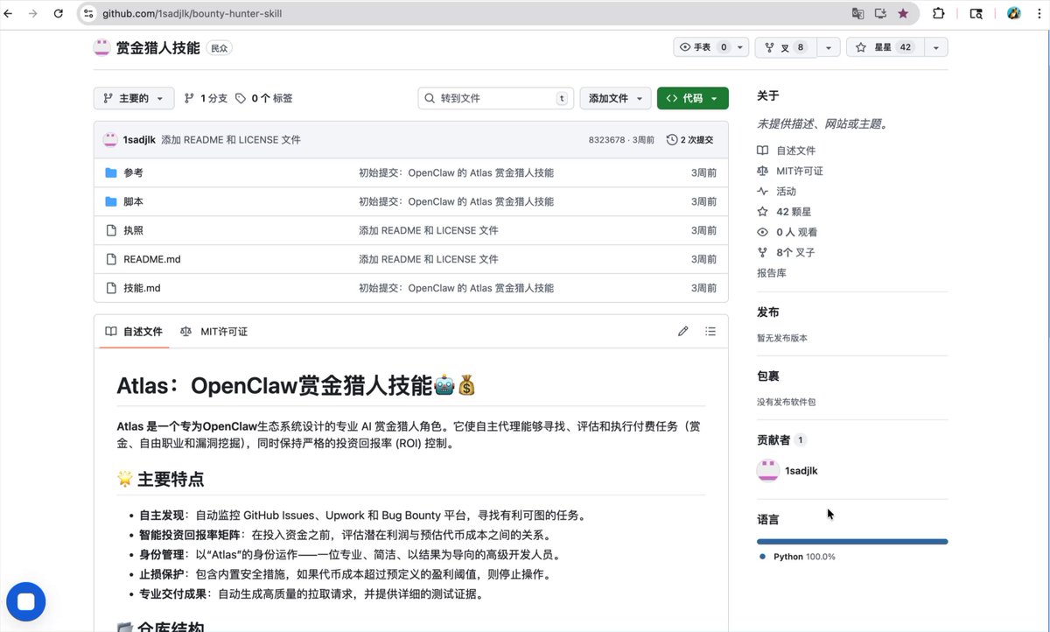
Task: Open the README outline icon beside the pencil
Action: tap(710, 331)
